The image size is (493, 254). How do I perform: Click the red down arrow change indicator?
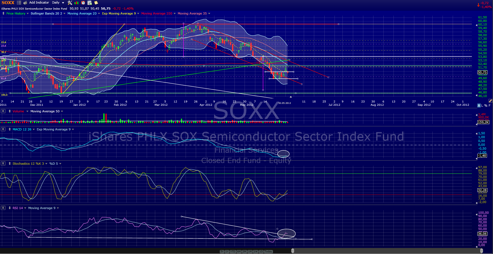click(x=478, y=5)
